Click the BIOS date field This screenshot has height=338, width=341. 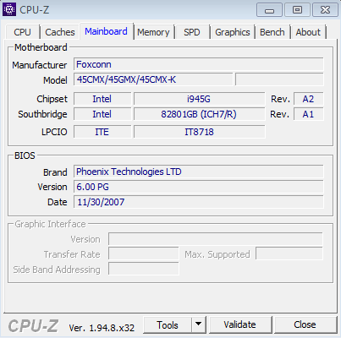pos(199,202)
